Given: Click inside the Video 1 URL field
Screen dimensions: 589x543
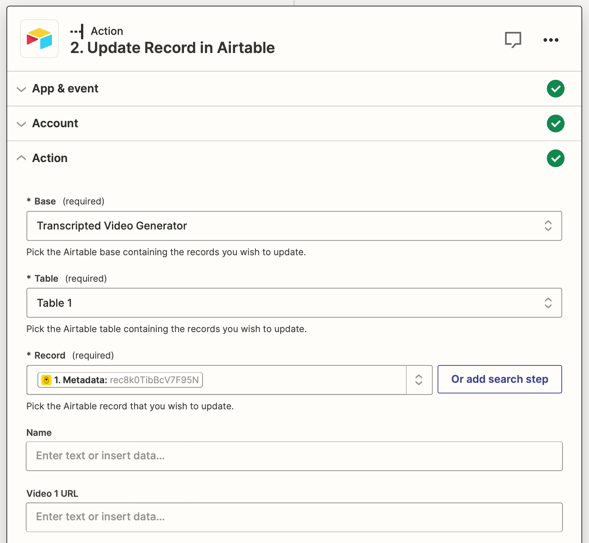Looking at the screenshot, I should [294, 517].
